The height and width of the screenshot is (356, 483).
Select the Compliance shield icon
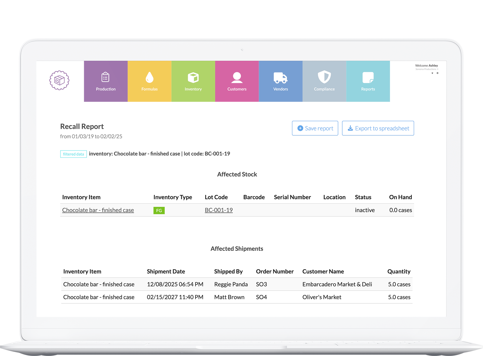(324, 77)
